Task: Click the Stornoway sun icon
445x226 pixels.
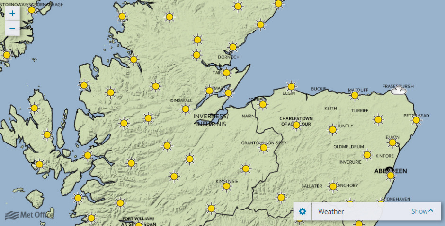Action: click(32, 10)
